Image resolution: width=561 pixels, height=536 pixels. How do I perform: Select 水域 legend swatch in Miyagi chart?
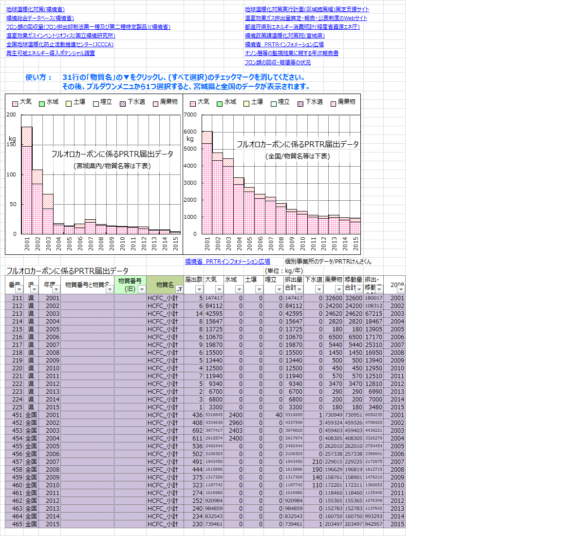point(42,104)
